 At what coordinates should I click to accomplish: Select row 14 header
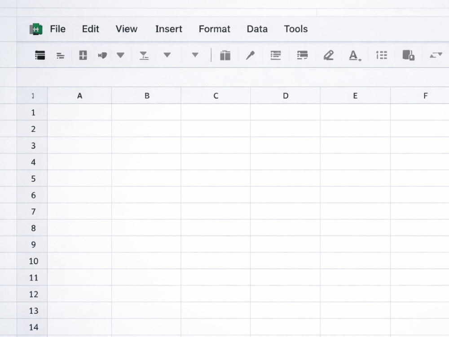click(x=32, y=327)
